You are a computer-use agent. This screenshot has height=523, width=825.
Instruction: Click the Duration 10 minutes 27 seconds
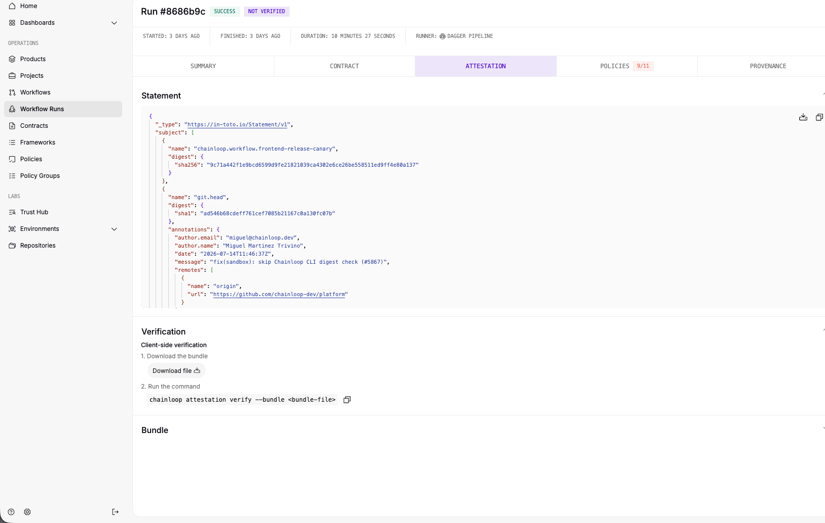pyautogui.click(x=348, y=36)
